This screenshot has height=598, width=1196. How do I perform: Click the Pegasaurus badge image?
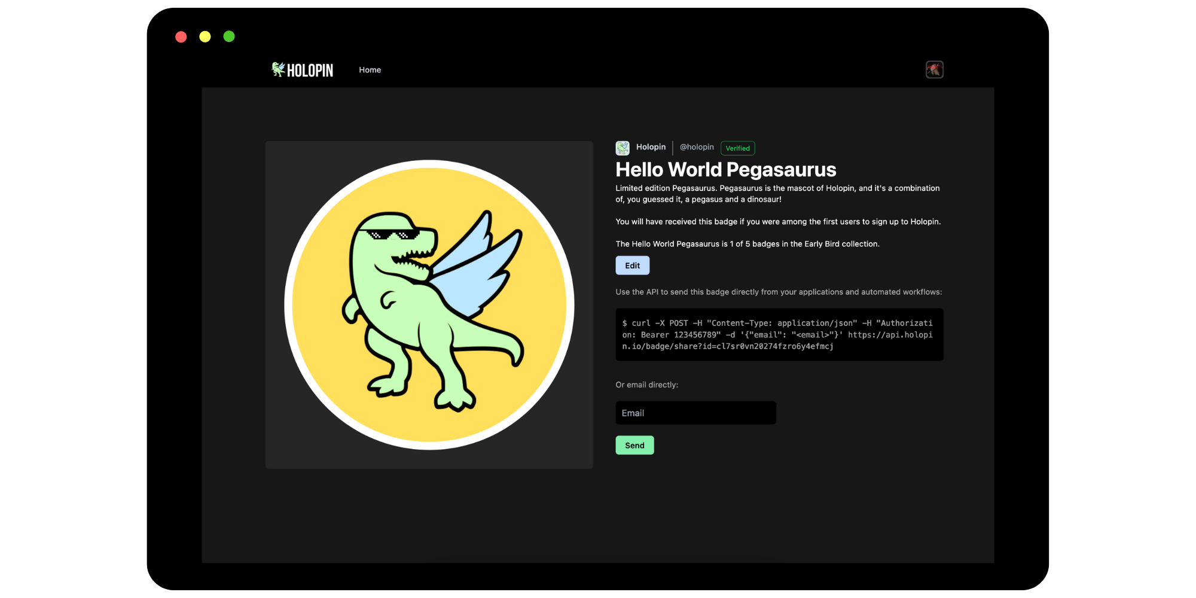tap(429, 305)
